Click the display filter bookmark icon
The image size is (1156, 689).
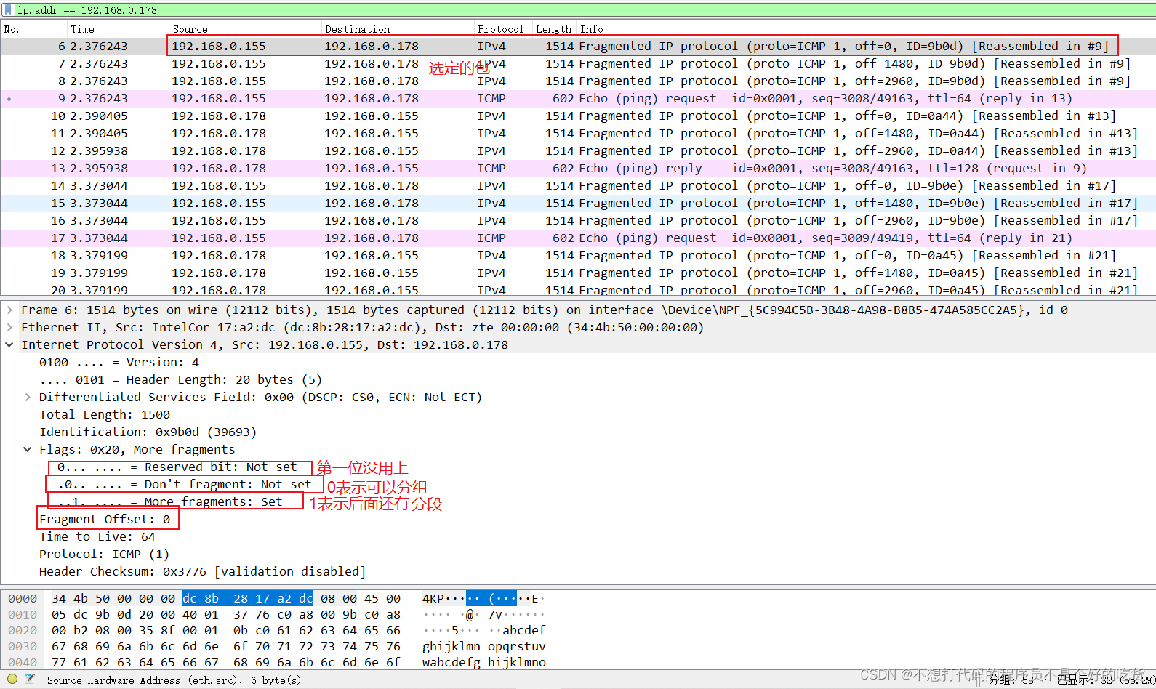click(x=9, y=9)
